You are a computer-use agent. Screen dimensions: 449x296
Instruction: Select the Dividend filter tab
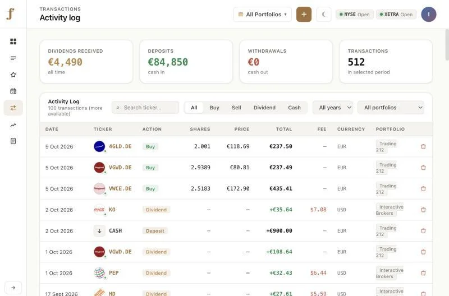tap(264, 108)
